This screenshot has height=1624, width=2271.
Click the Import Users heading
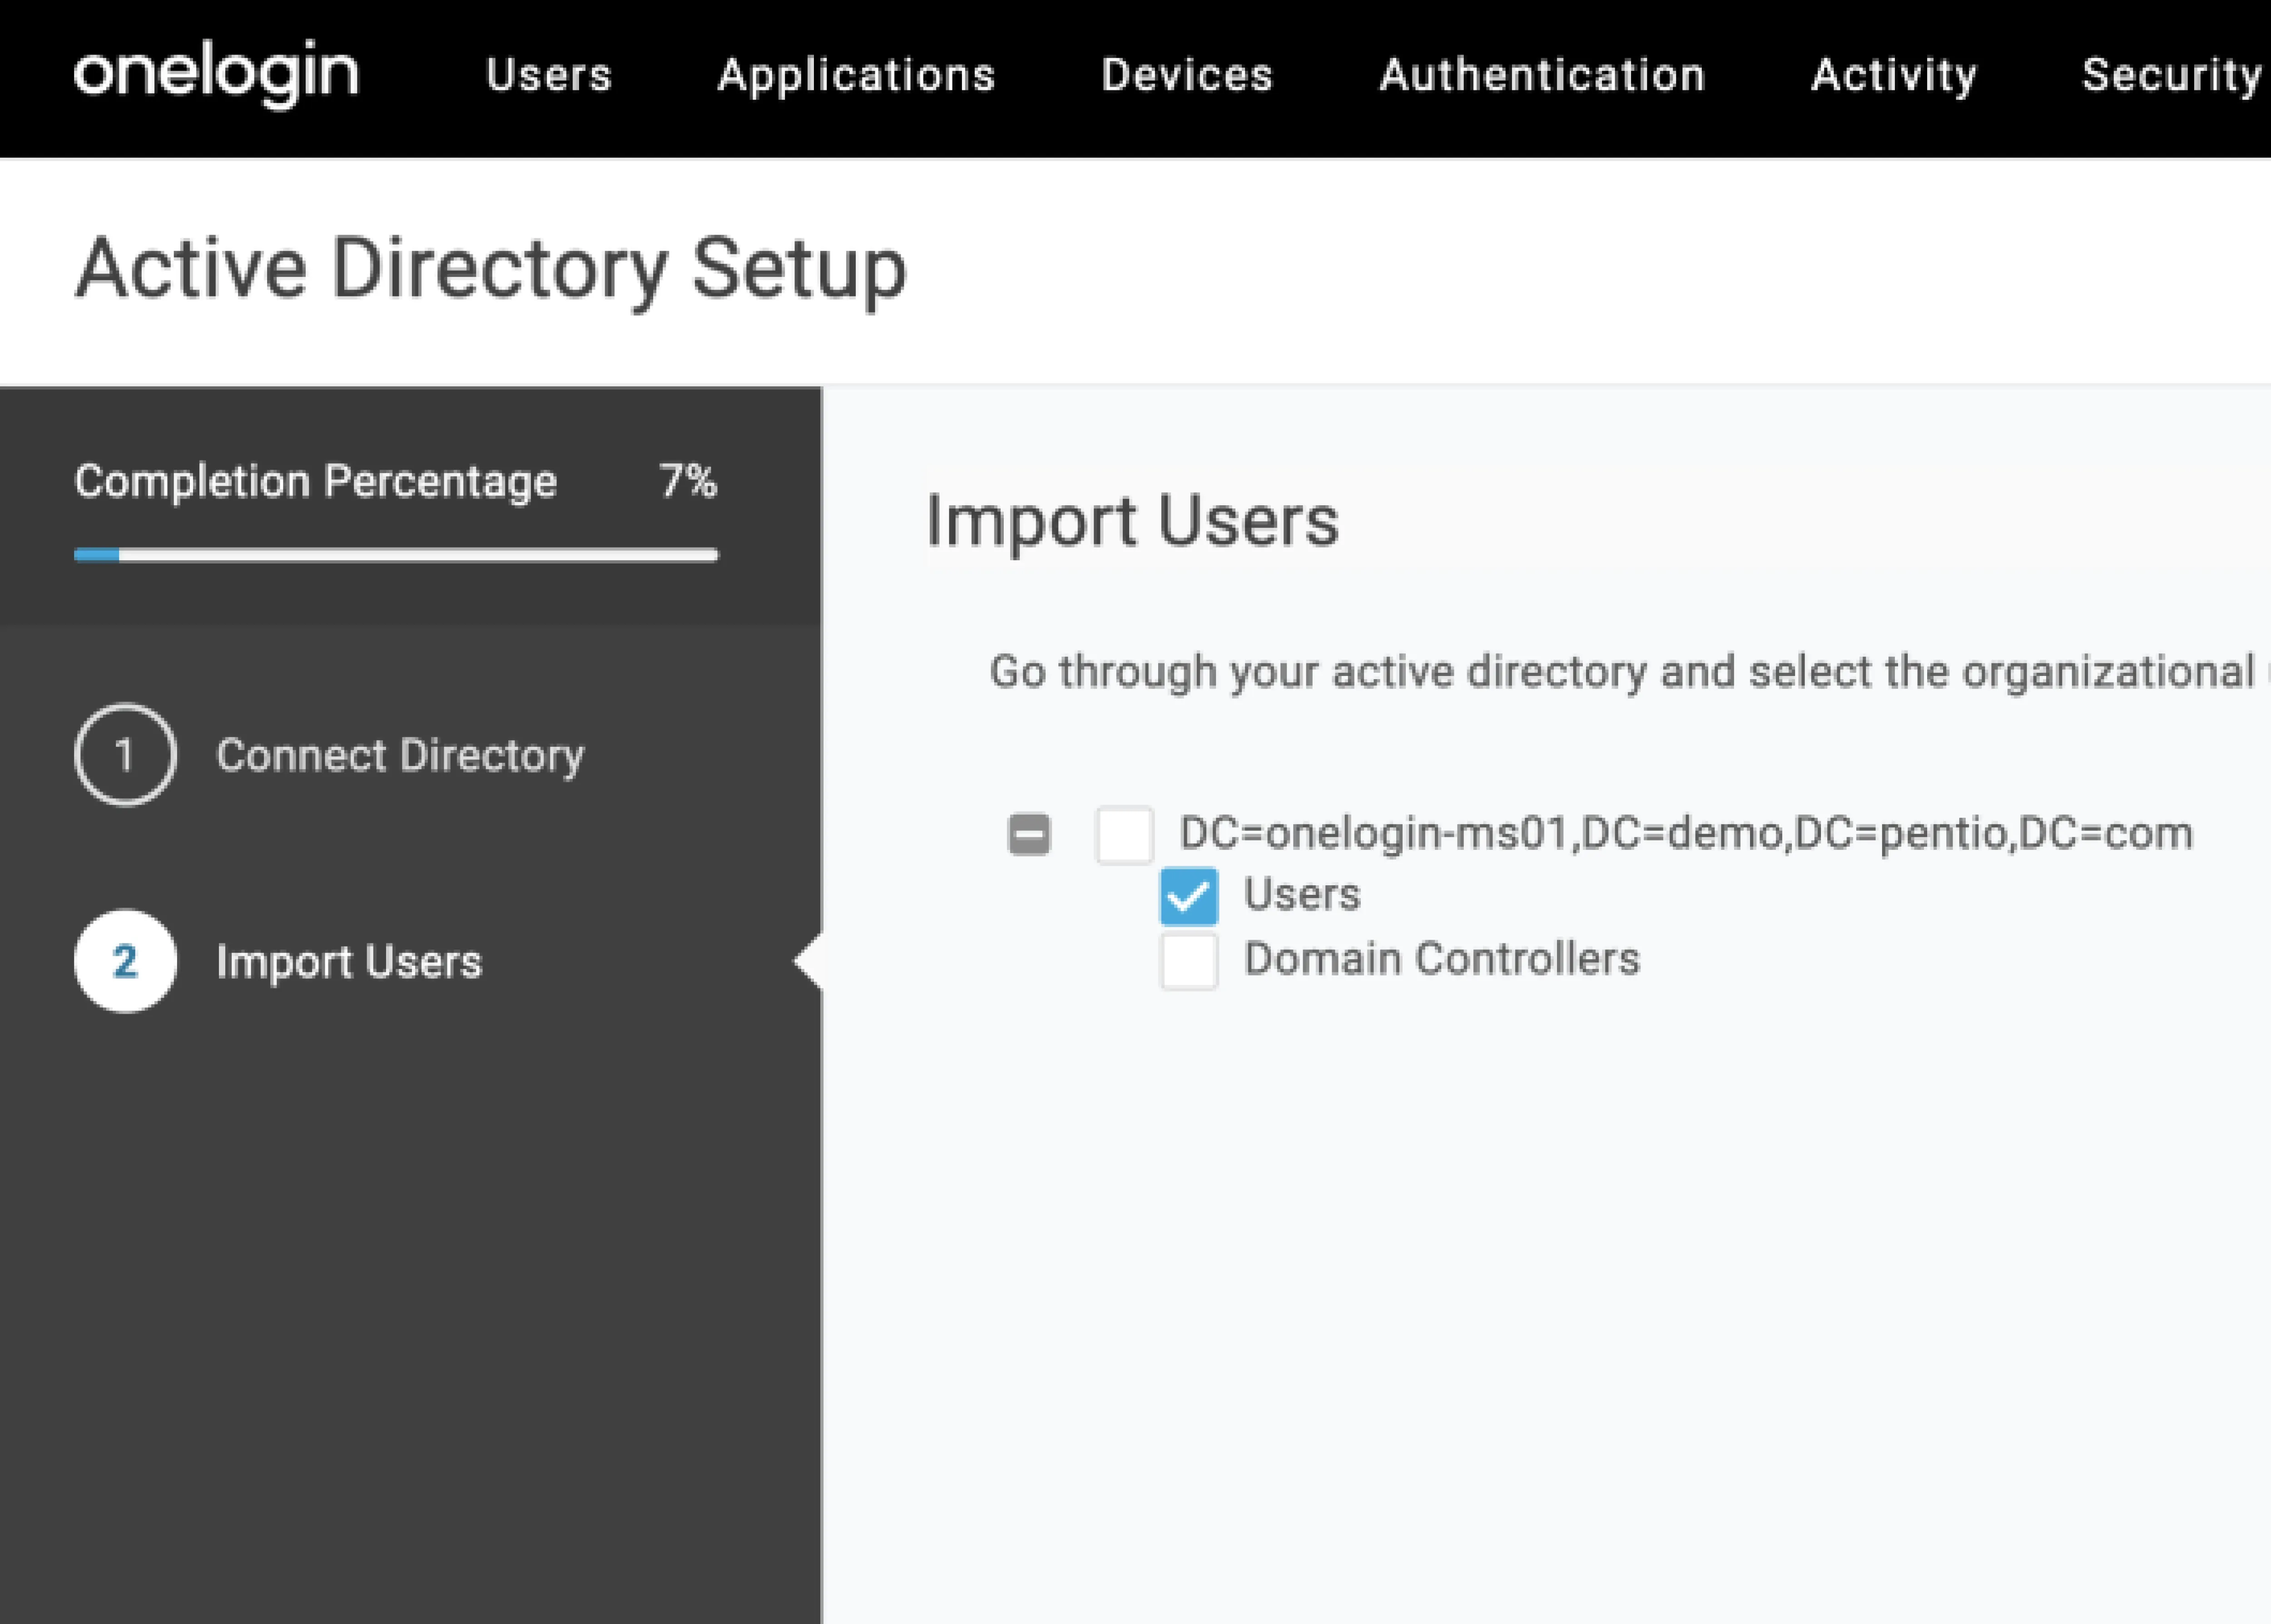pyautogui.click(x=1131, y=521)
